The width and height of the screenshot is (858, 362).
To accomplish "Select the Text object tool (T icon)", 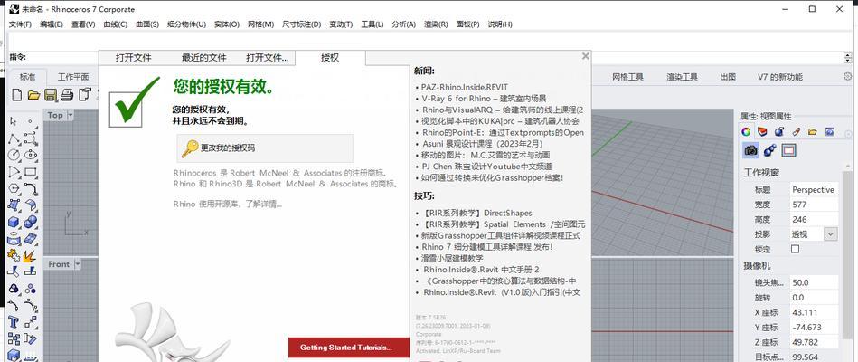I will pos(14,322).
